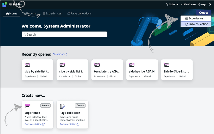Viewport: 214px width, 134px height.
Task: Select Page collection from the Create menu
Action: [x=196, y=24]
